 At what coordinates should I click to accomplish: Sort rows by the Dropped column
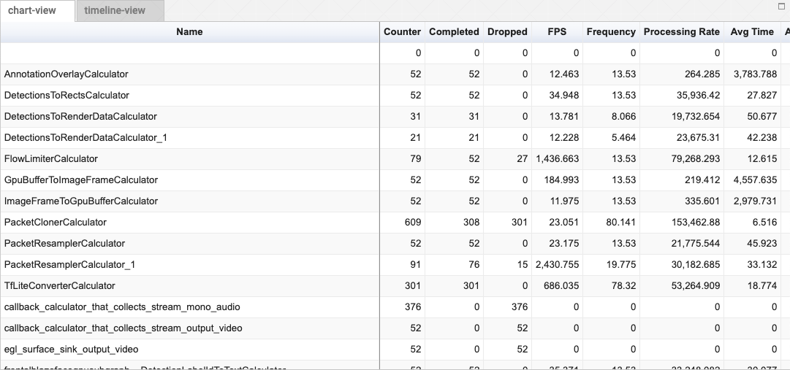point(507,31)
